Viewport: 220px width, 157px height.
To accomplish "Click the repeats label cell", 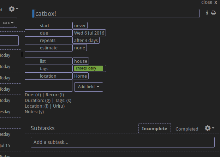I will click(x=48, y=40).
